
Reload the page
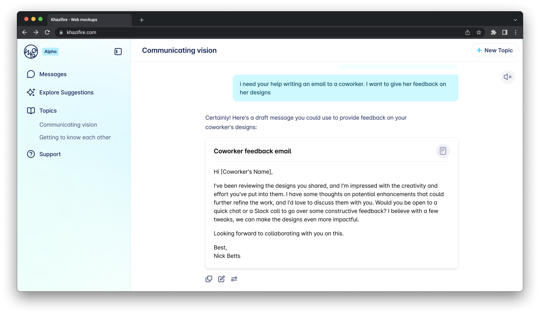pos(47,32)
